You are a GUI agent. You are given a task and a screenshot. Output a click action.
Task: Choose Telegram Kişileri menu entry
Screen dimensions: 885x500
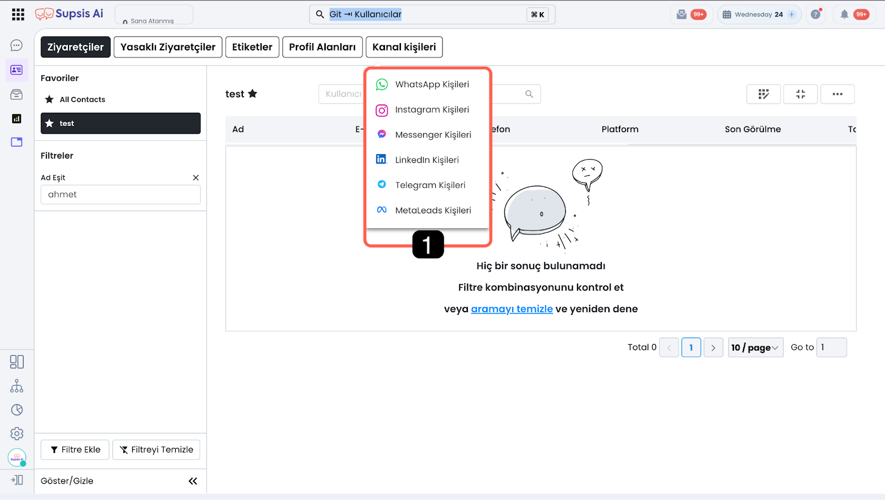[430, 185]
